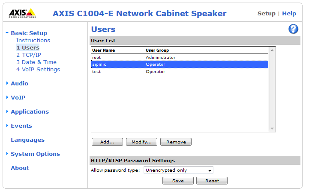Viewport: 309px width, 193px height.
Task: Click the AXIS Communications logo
Action: coord(23,13)
